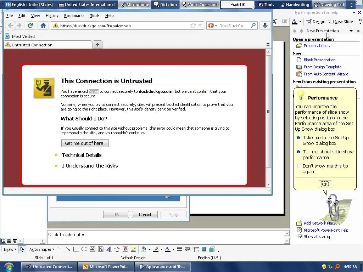Apply the Font Color swatch on Drawing toolbar
The height and width of the screenshot is (272, 363).
pos(168,249)
